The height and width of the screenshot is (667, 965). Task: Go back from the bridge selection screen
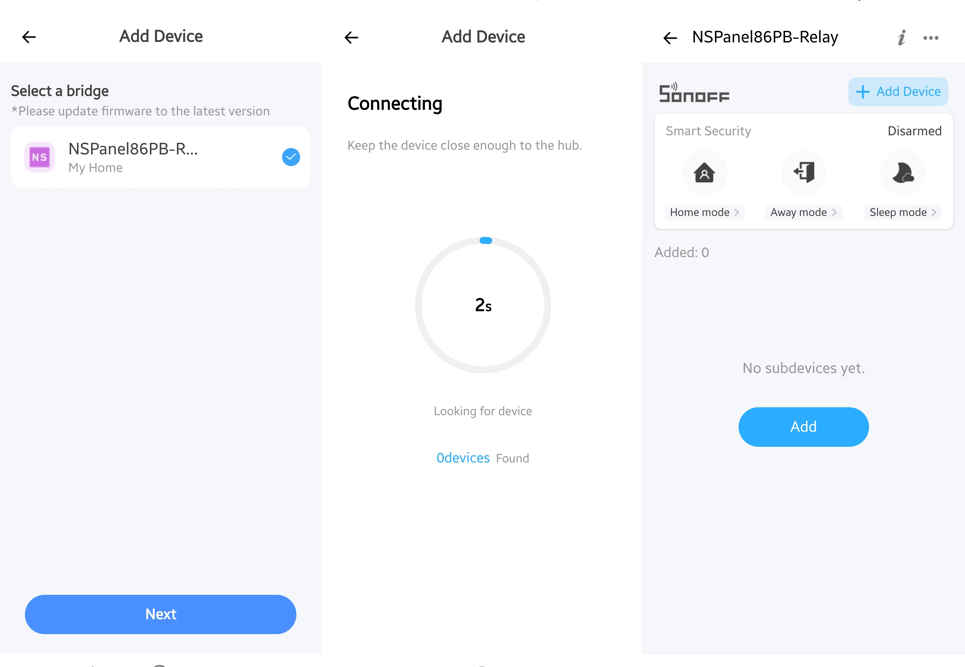pos(29,37)
